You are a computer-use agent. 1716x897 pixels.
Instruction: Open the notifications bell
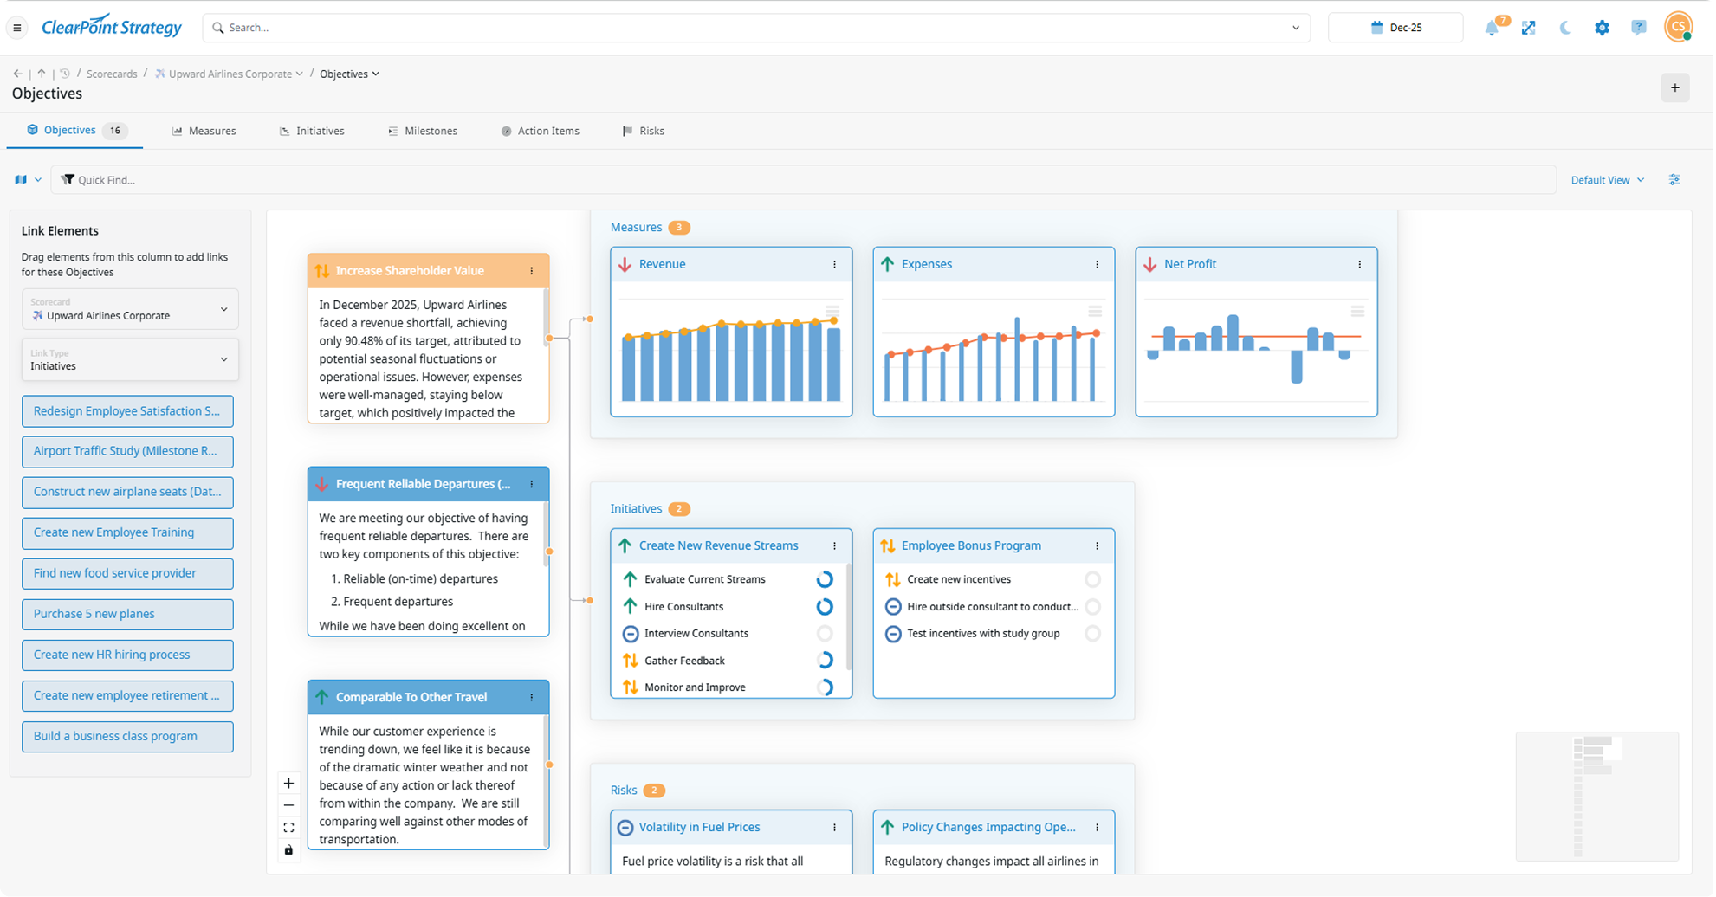point(1493,28)
